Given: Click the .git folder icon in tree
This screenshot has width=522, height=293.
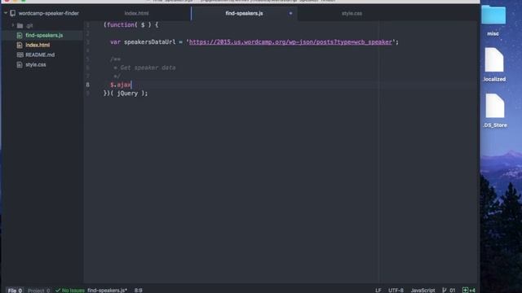Looking at the screenshot, I should pos(20,25).
